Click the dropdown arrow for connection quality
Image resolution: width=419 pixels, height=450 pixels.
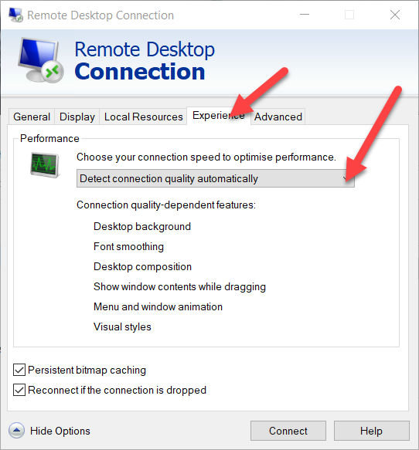click(346, 178)
